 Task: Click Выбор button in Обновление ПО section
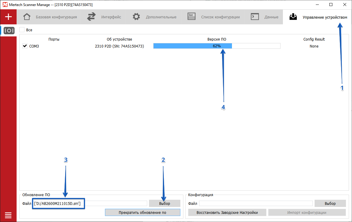[165, 203]
